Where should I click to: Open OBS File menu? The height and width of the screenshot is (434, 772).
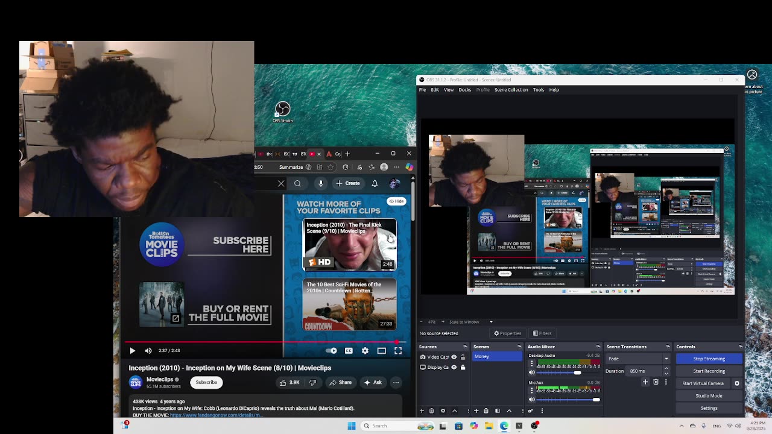pyautogui.click(x=422, y=90)
